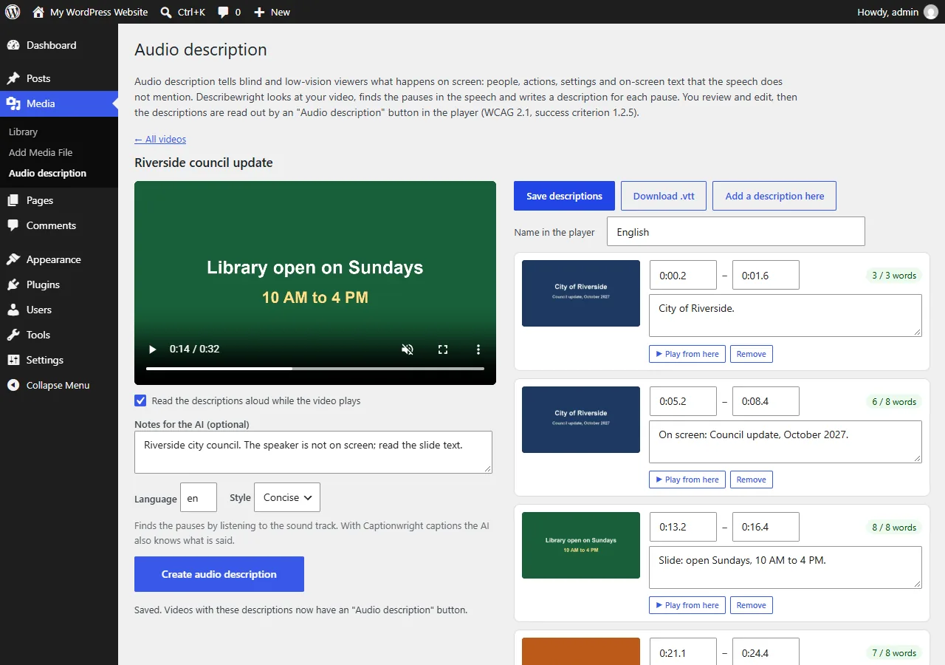Open Appearance settings menu
The height and width of the screenshot is (665, 945).
[x=59, y=259]
